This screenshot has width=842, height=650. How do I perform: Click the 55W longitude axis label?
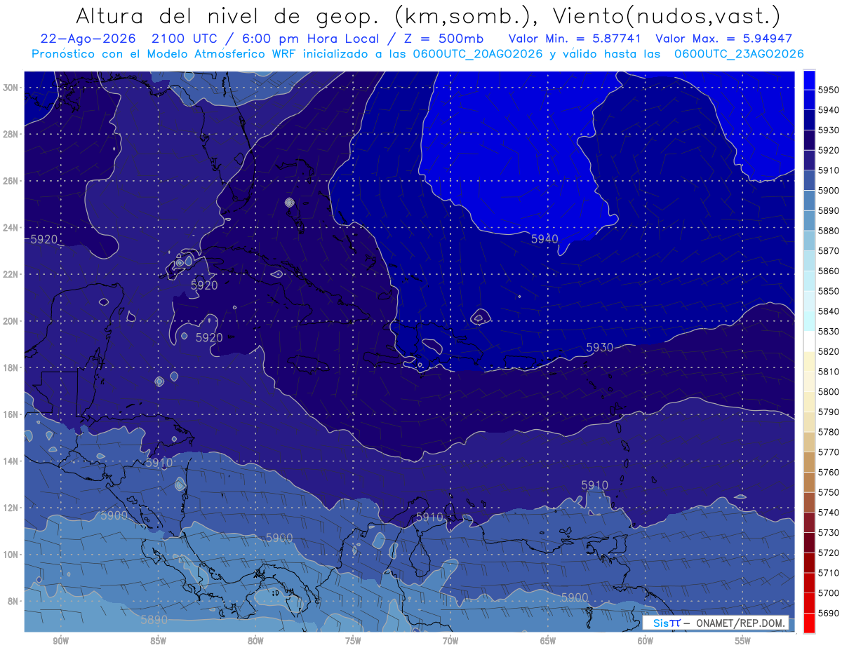coord(743,641)
